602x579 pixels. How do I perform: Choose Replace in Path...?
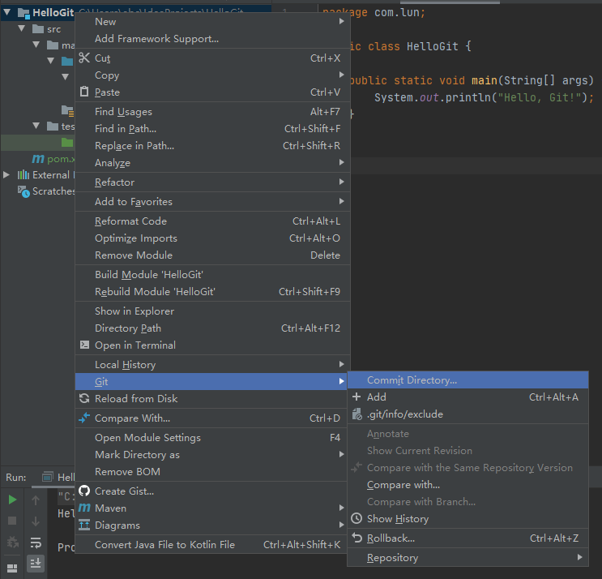[212, 146]
